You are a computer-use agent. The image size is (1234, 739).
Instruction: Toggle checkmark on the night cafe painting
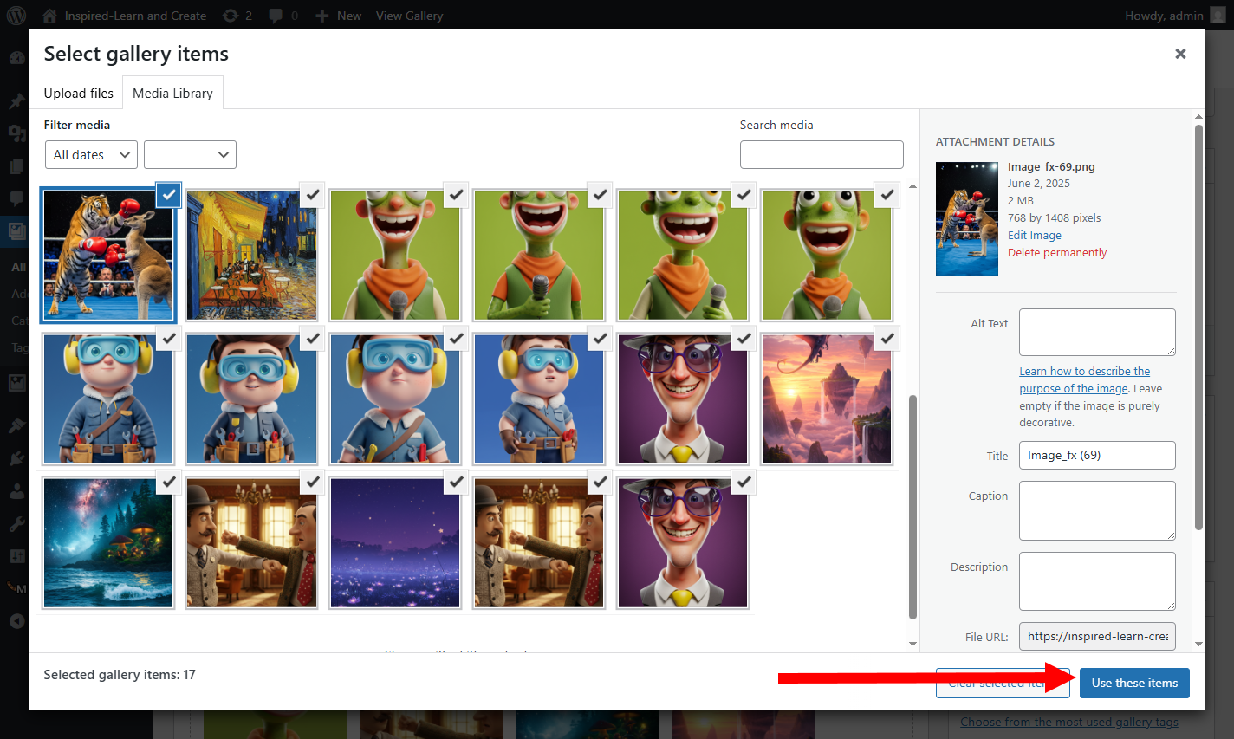pos(313,195)
